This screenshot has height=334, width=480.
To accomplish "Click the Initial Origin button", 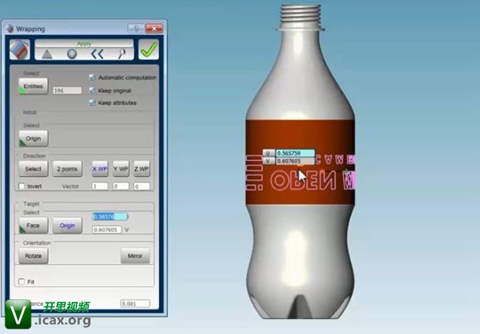I will tap(33, 138).
